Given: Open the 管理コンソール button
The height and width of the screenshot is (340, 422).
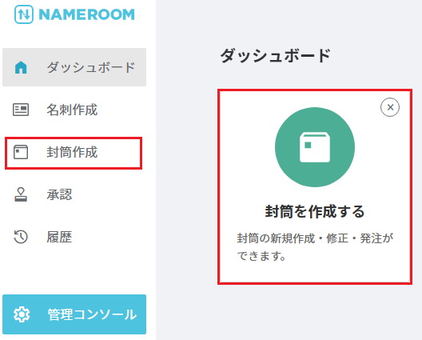Looking at the screenshot, I should point(74,314).
